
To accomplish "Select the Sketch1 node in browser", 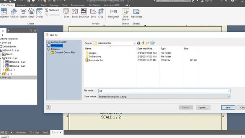I will pos(8,54).
